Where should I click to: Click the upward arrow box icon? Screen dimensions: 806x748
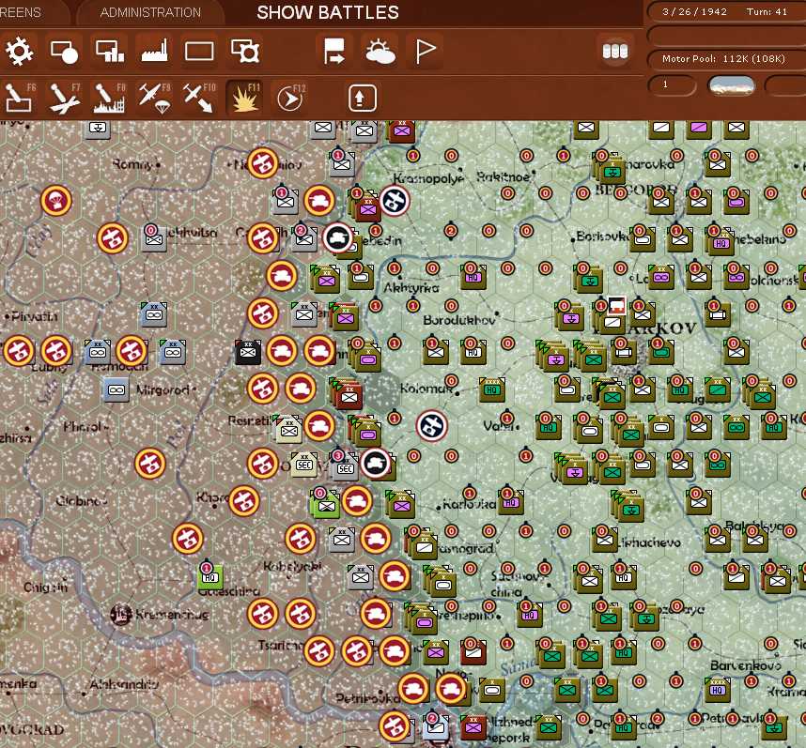point(363,98)
